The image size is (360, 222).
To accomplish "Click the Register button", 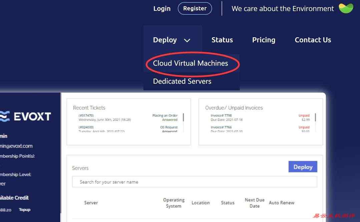I will pos(195,8).
